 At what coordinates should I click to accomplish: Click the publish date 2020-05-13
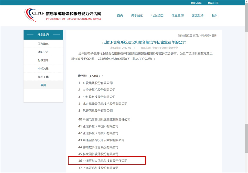(128, 48)
